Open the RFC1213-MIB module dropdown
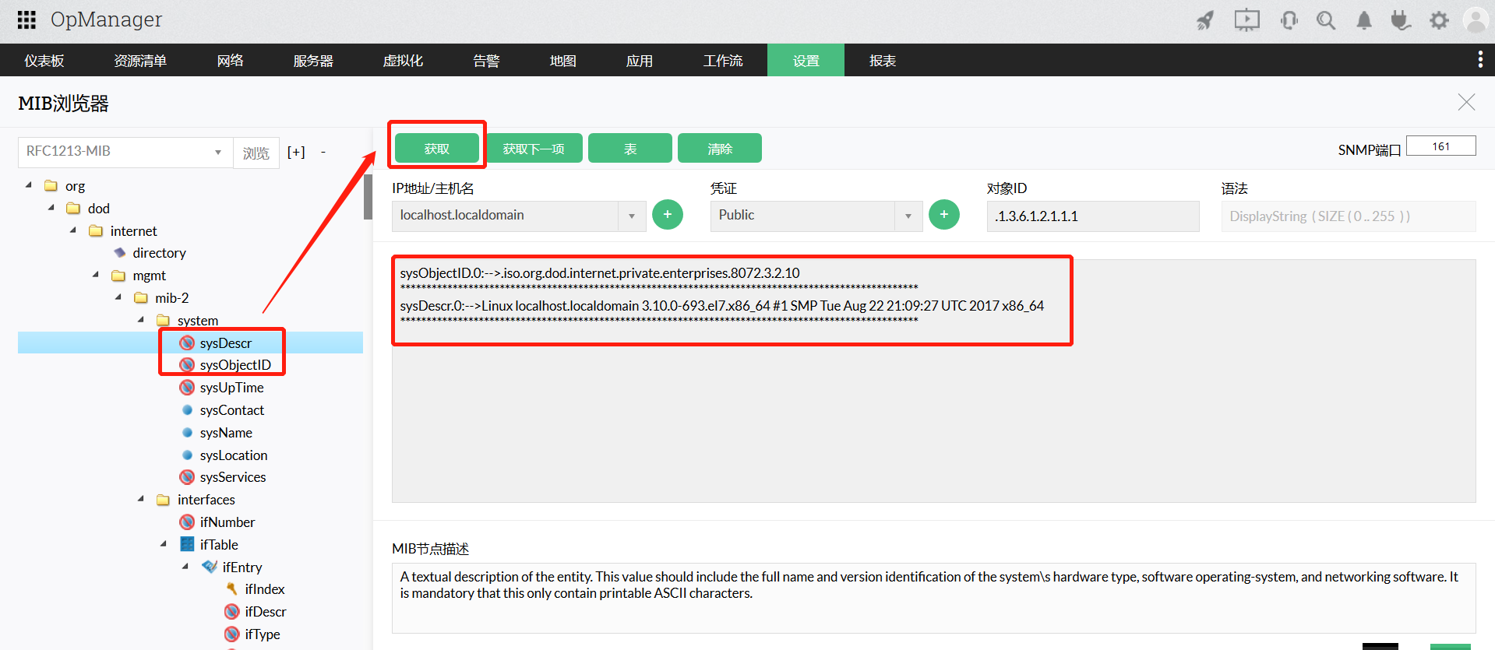 tap(125, 152)
